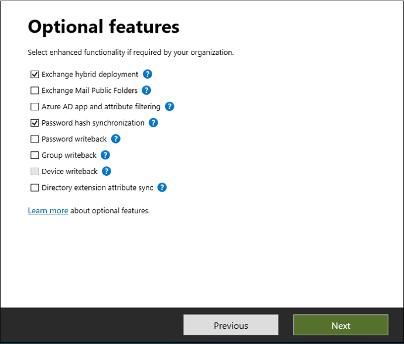Select Directory extension attribute sync checkbox
The image size is (404, 344).
pos(35,187)
